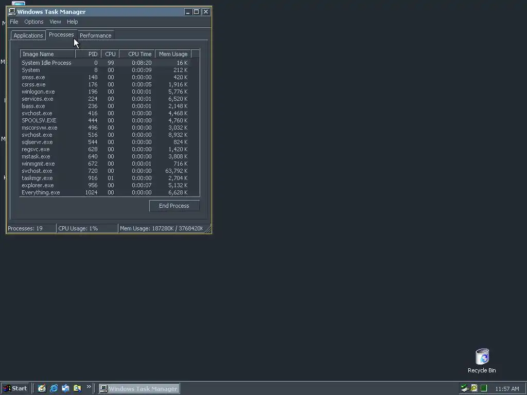Click the system clock showing 11:57 AM
The image size is (527, 395).
[x=507, y=389]
